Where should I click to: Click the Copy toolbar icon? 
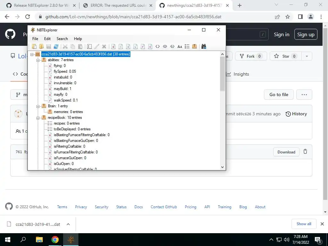coord(73,46)
